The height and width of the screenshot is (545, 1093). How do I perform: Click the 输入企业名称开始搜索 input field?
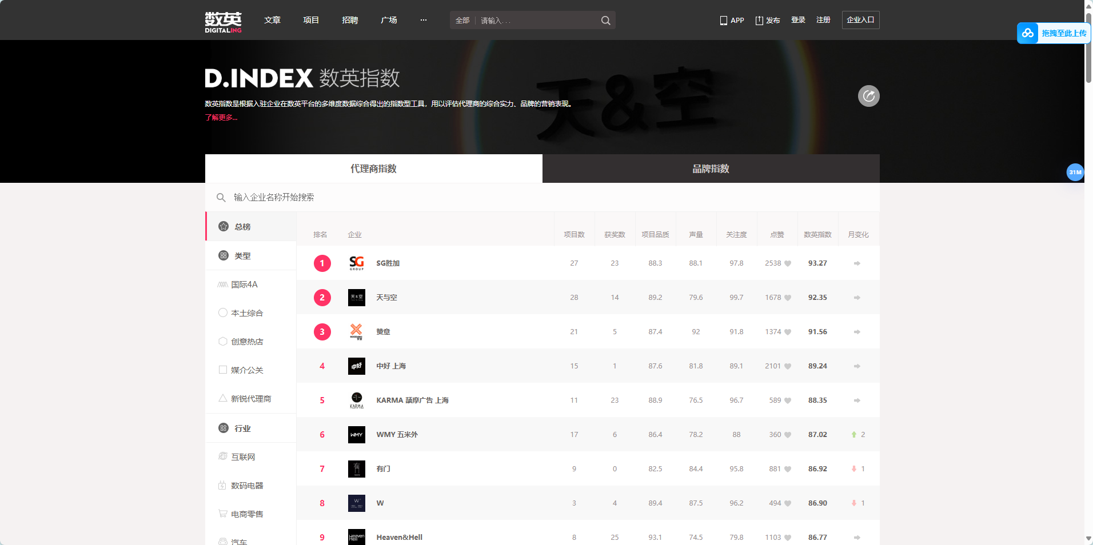point(542,198)
